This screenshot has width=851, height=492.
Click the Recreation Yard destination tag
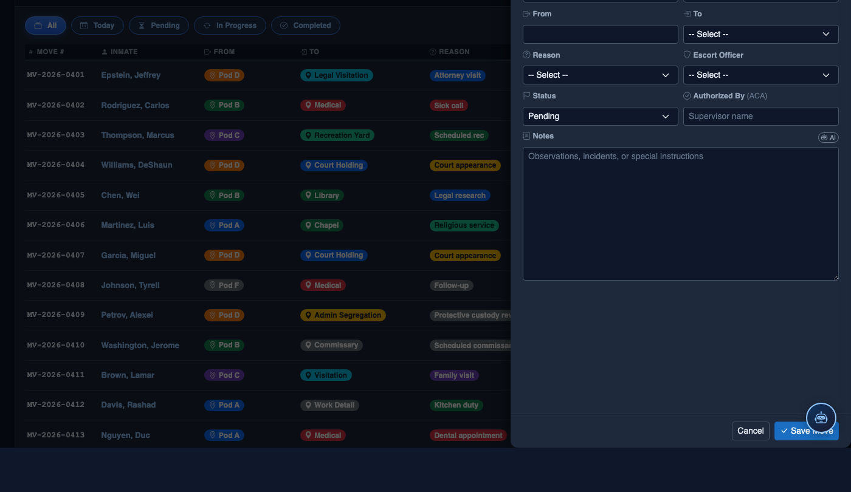(337, 135)
